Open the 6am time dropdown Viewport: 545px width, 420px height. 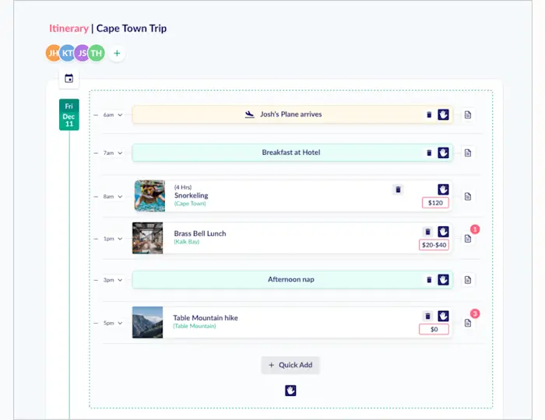click(x=113, y=115)
